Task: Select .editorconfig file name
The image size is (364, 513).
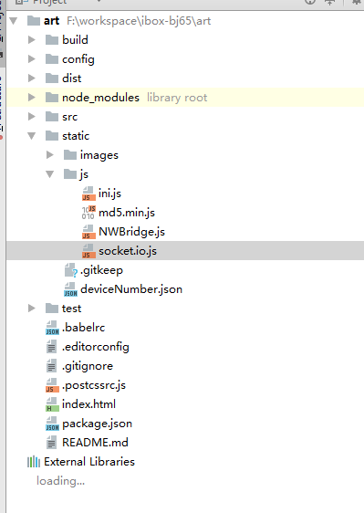Action: (96, 347)
